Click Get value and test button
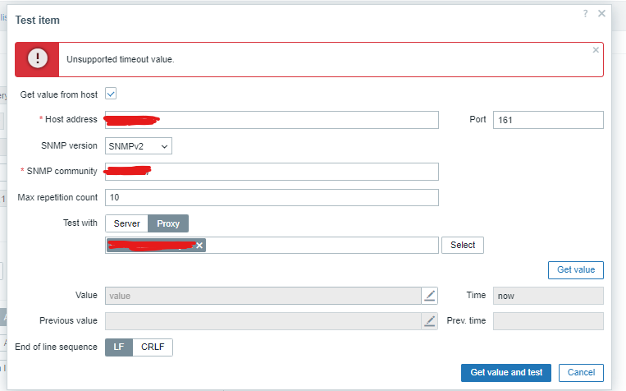 505,373
